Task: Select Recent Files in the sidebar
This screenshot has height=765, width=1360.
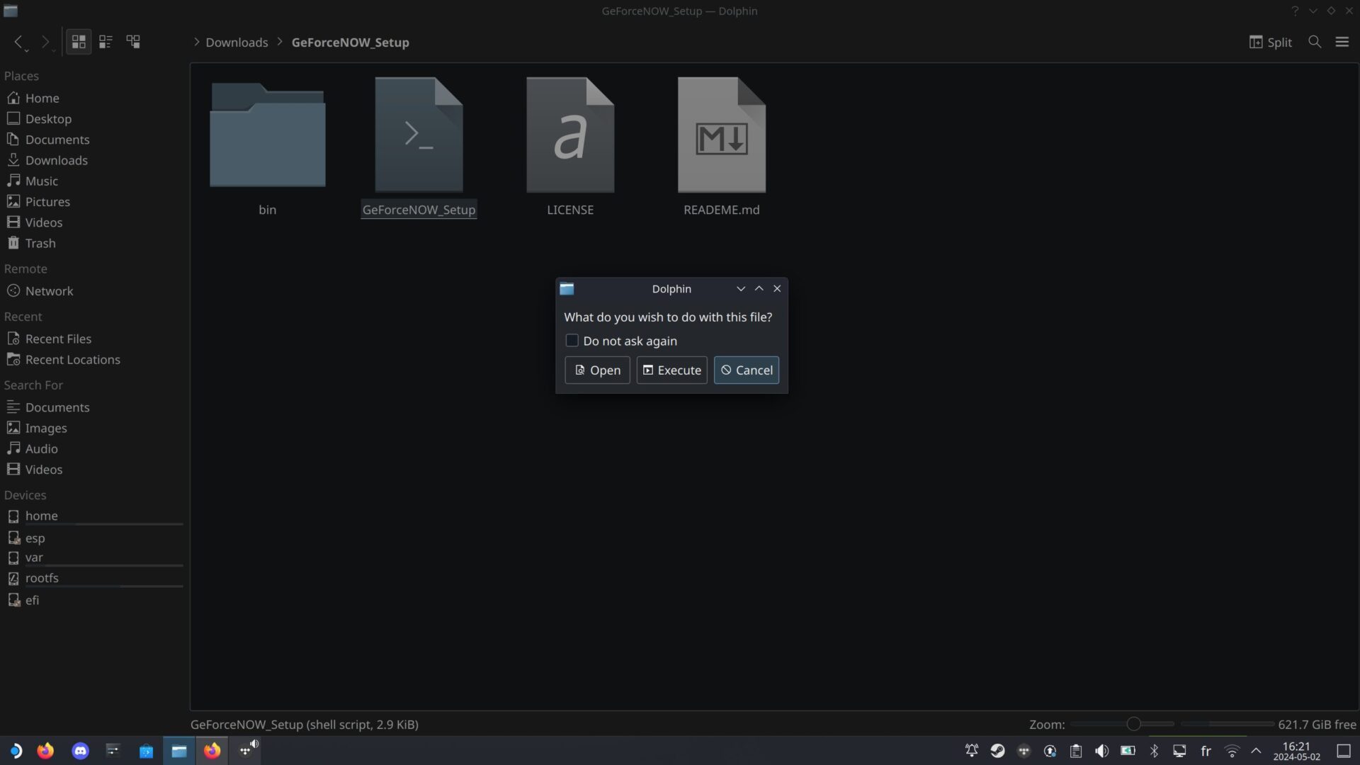Action: coord(58,339)
